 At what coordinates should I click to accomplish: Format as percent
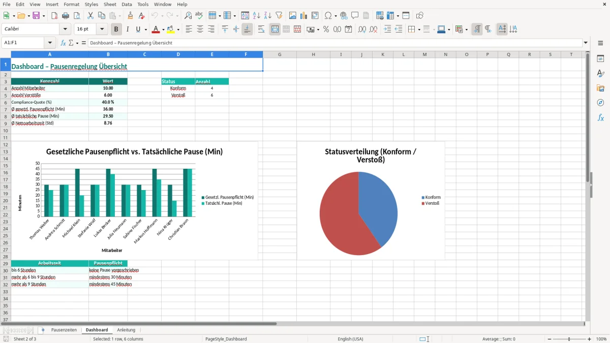[326, 29]
